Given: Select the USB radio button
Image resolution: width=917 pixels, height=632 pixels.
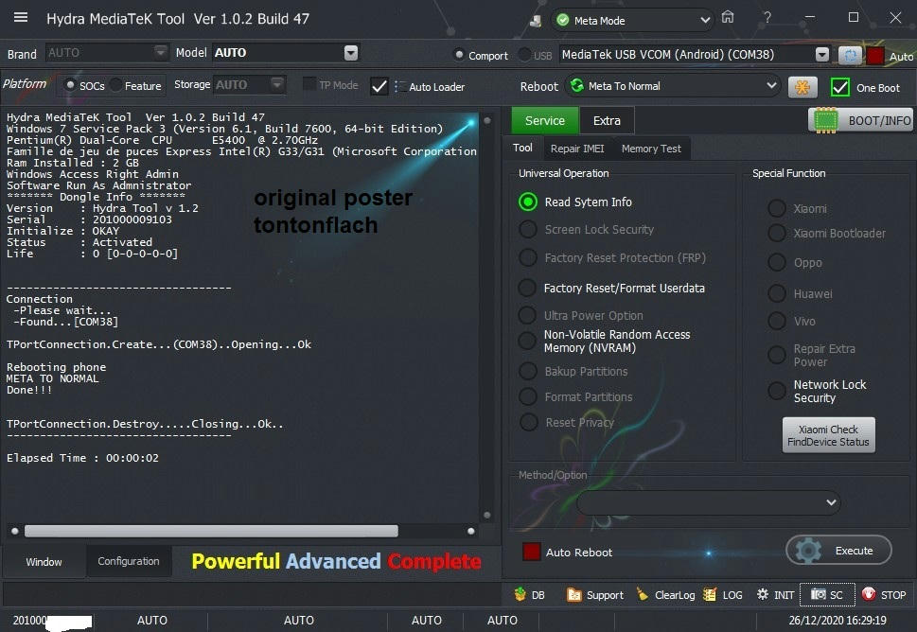Looking at the screenshot, I should tap(524, 55).
